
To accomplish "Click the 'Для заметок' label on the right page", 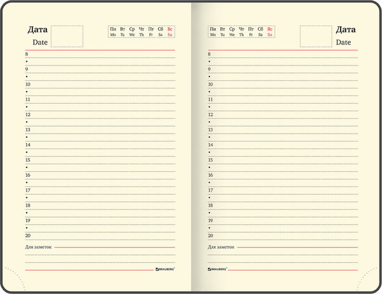I will pyautogui.click(x=220, y=246).
